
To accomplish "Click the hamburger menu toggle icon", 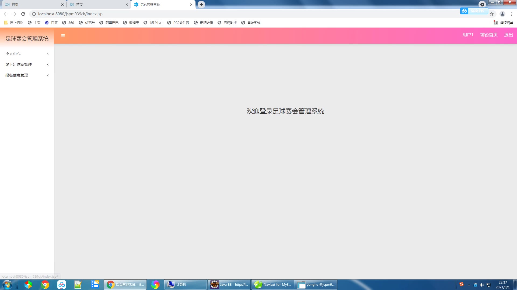I will click(x=63, y=36).
